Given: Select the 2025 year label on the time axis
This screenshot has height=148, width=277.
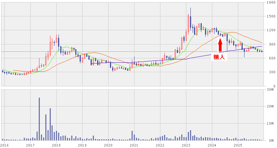Looking at the screenshot, I should pos(238,145).
